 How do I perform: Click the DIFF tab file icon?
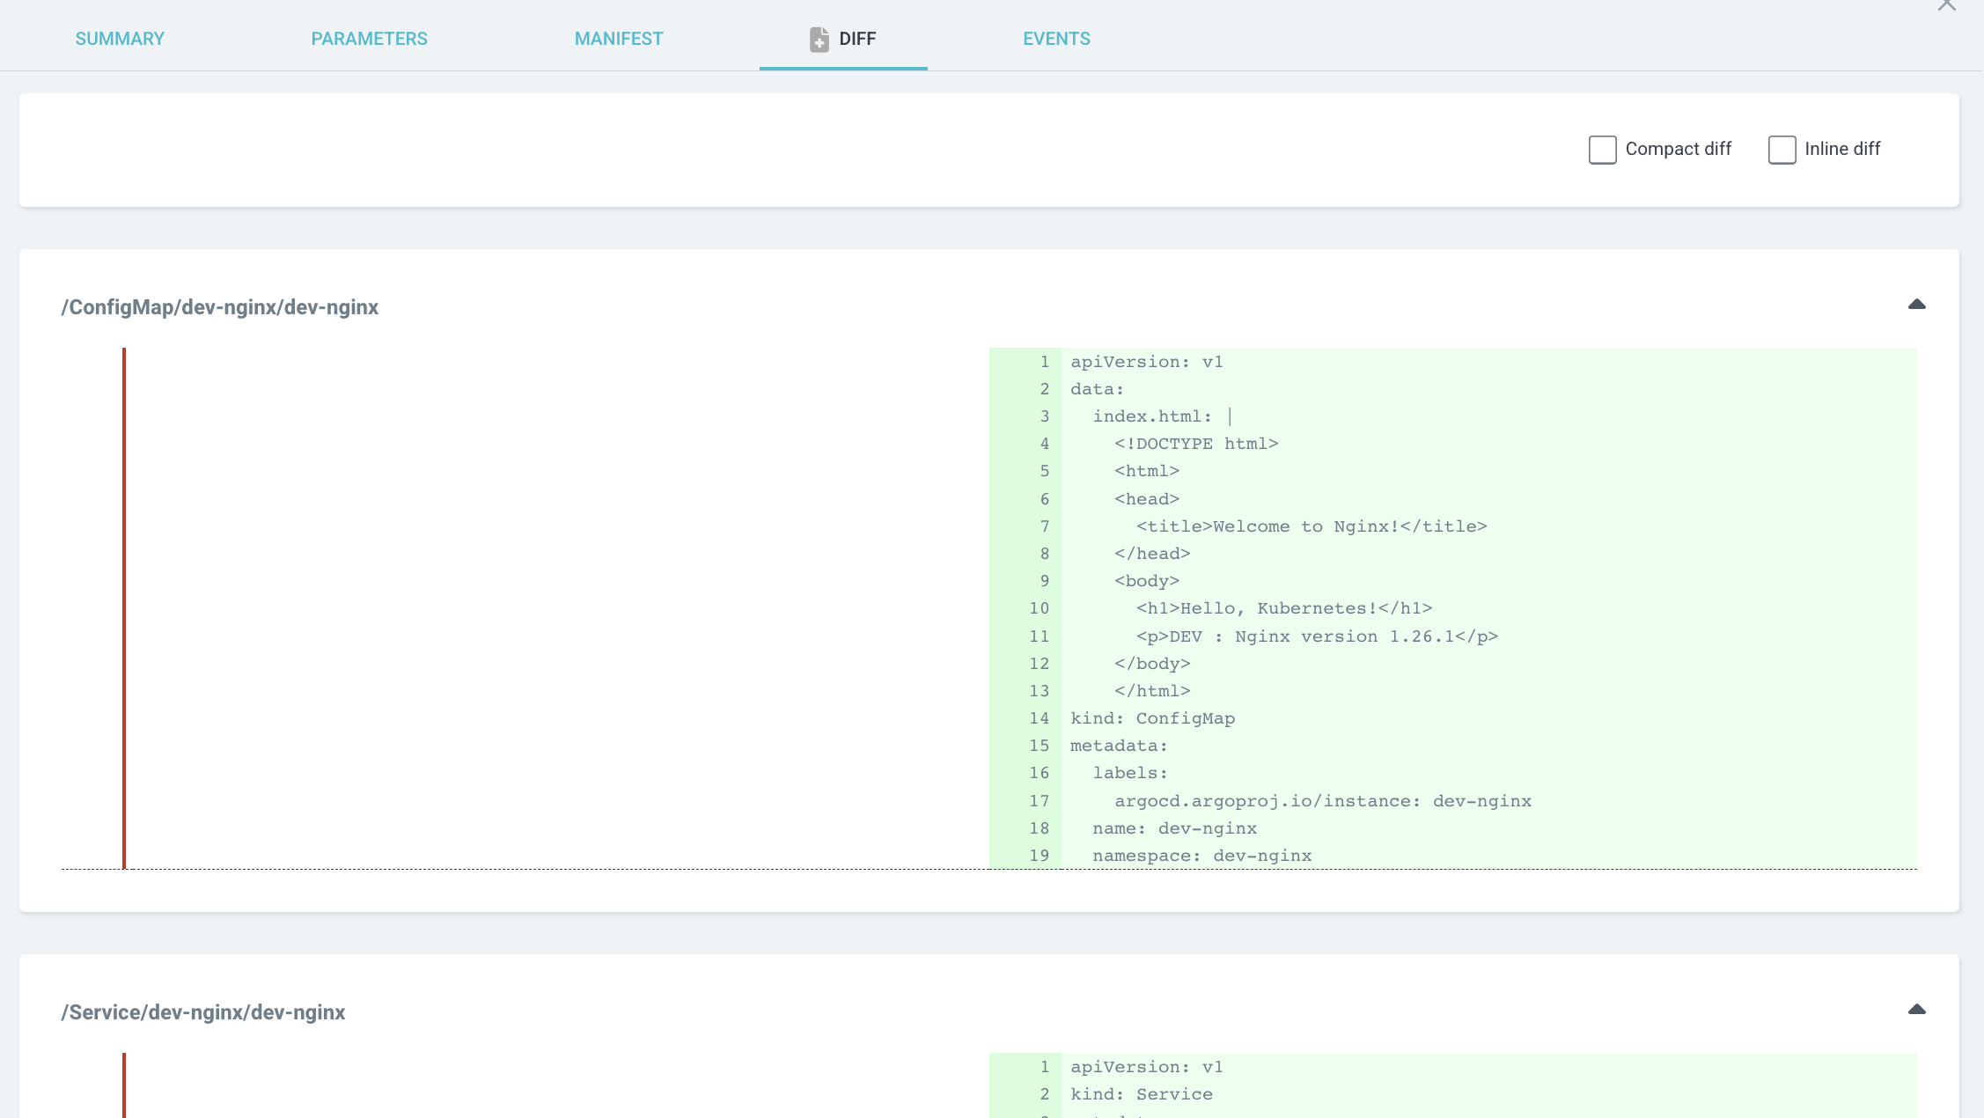(819, 39)
